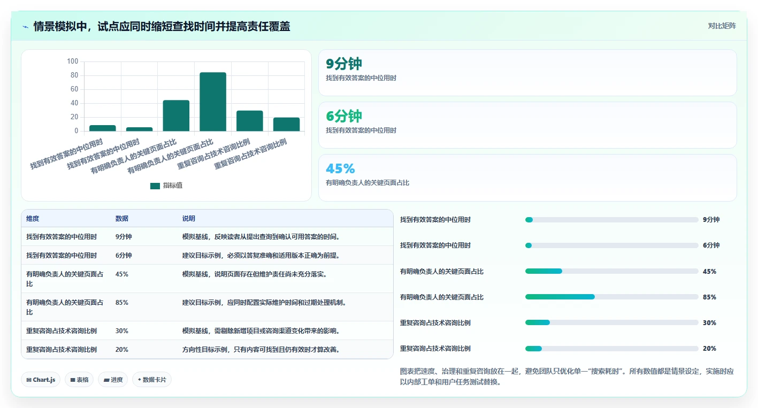Click the 9分钟 value beside the first progress bar
The height and width of the screenshot is (408, 758).
tap(711, 220)
